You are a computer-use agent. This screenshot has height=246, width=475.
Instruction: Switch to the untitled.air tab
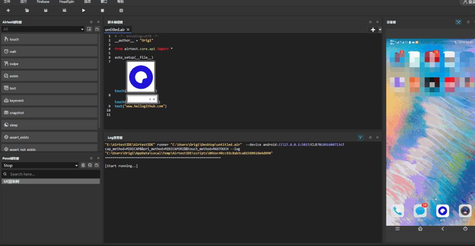[x=115, y=30]
